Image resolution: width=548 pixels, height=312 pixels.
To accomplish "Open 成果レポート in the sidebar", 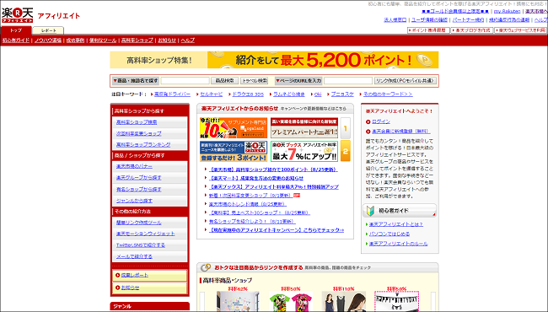I will 135,275.
